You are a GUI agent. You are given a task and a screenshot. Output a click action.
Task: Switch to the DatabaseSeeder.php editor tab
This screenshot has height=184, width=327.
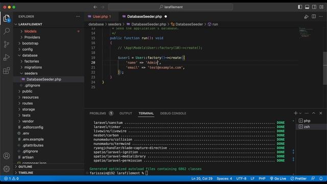click(144, 16)
